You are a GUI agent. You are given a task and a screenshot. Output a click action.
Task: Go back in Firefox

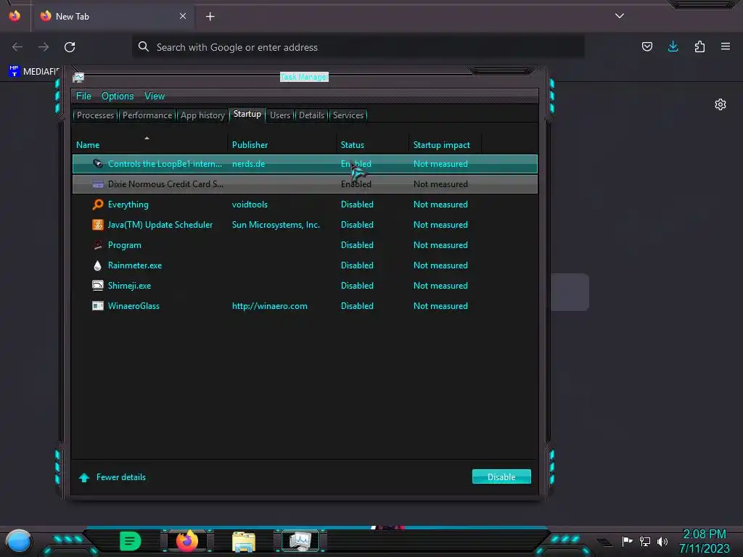(17, 47)
